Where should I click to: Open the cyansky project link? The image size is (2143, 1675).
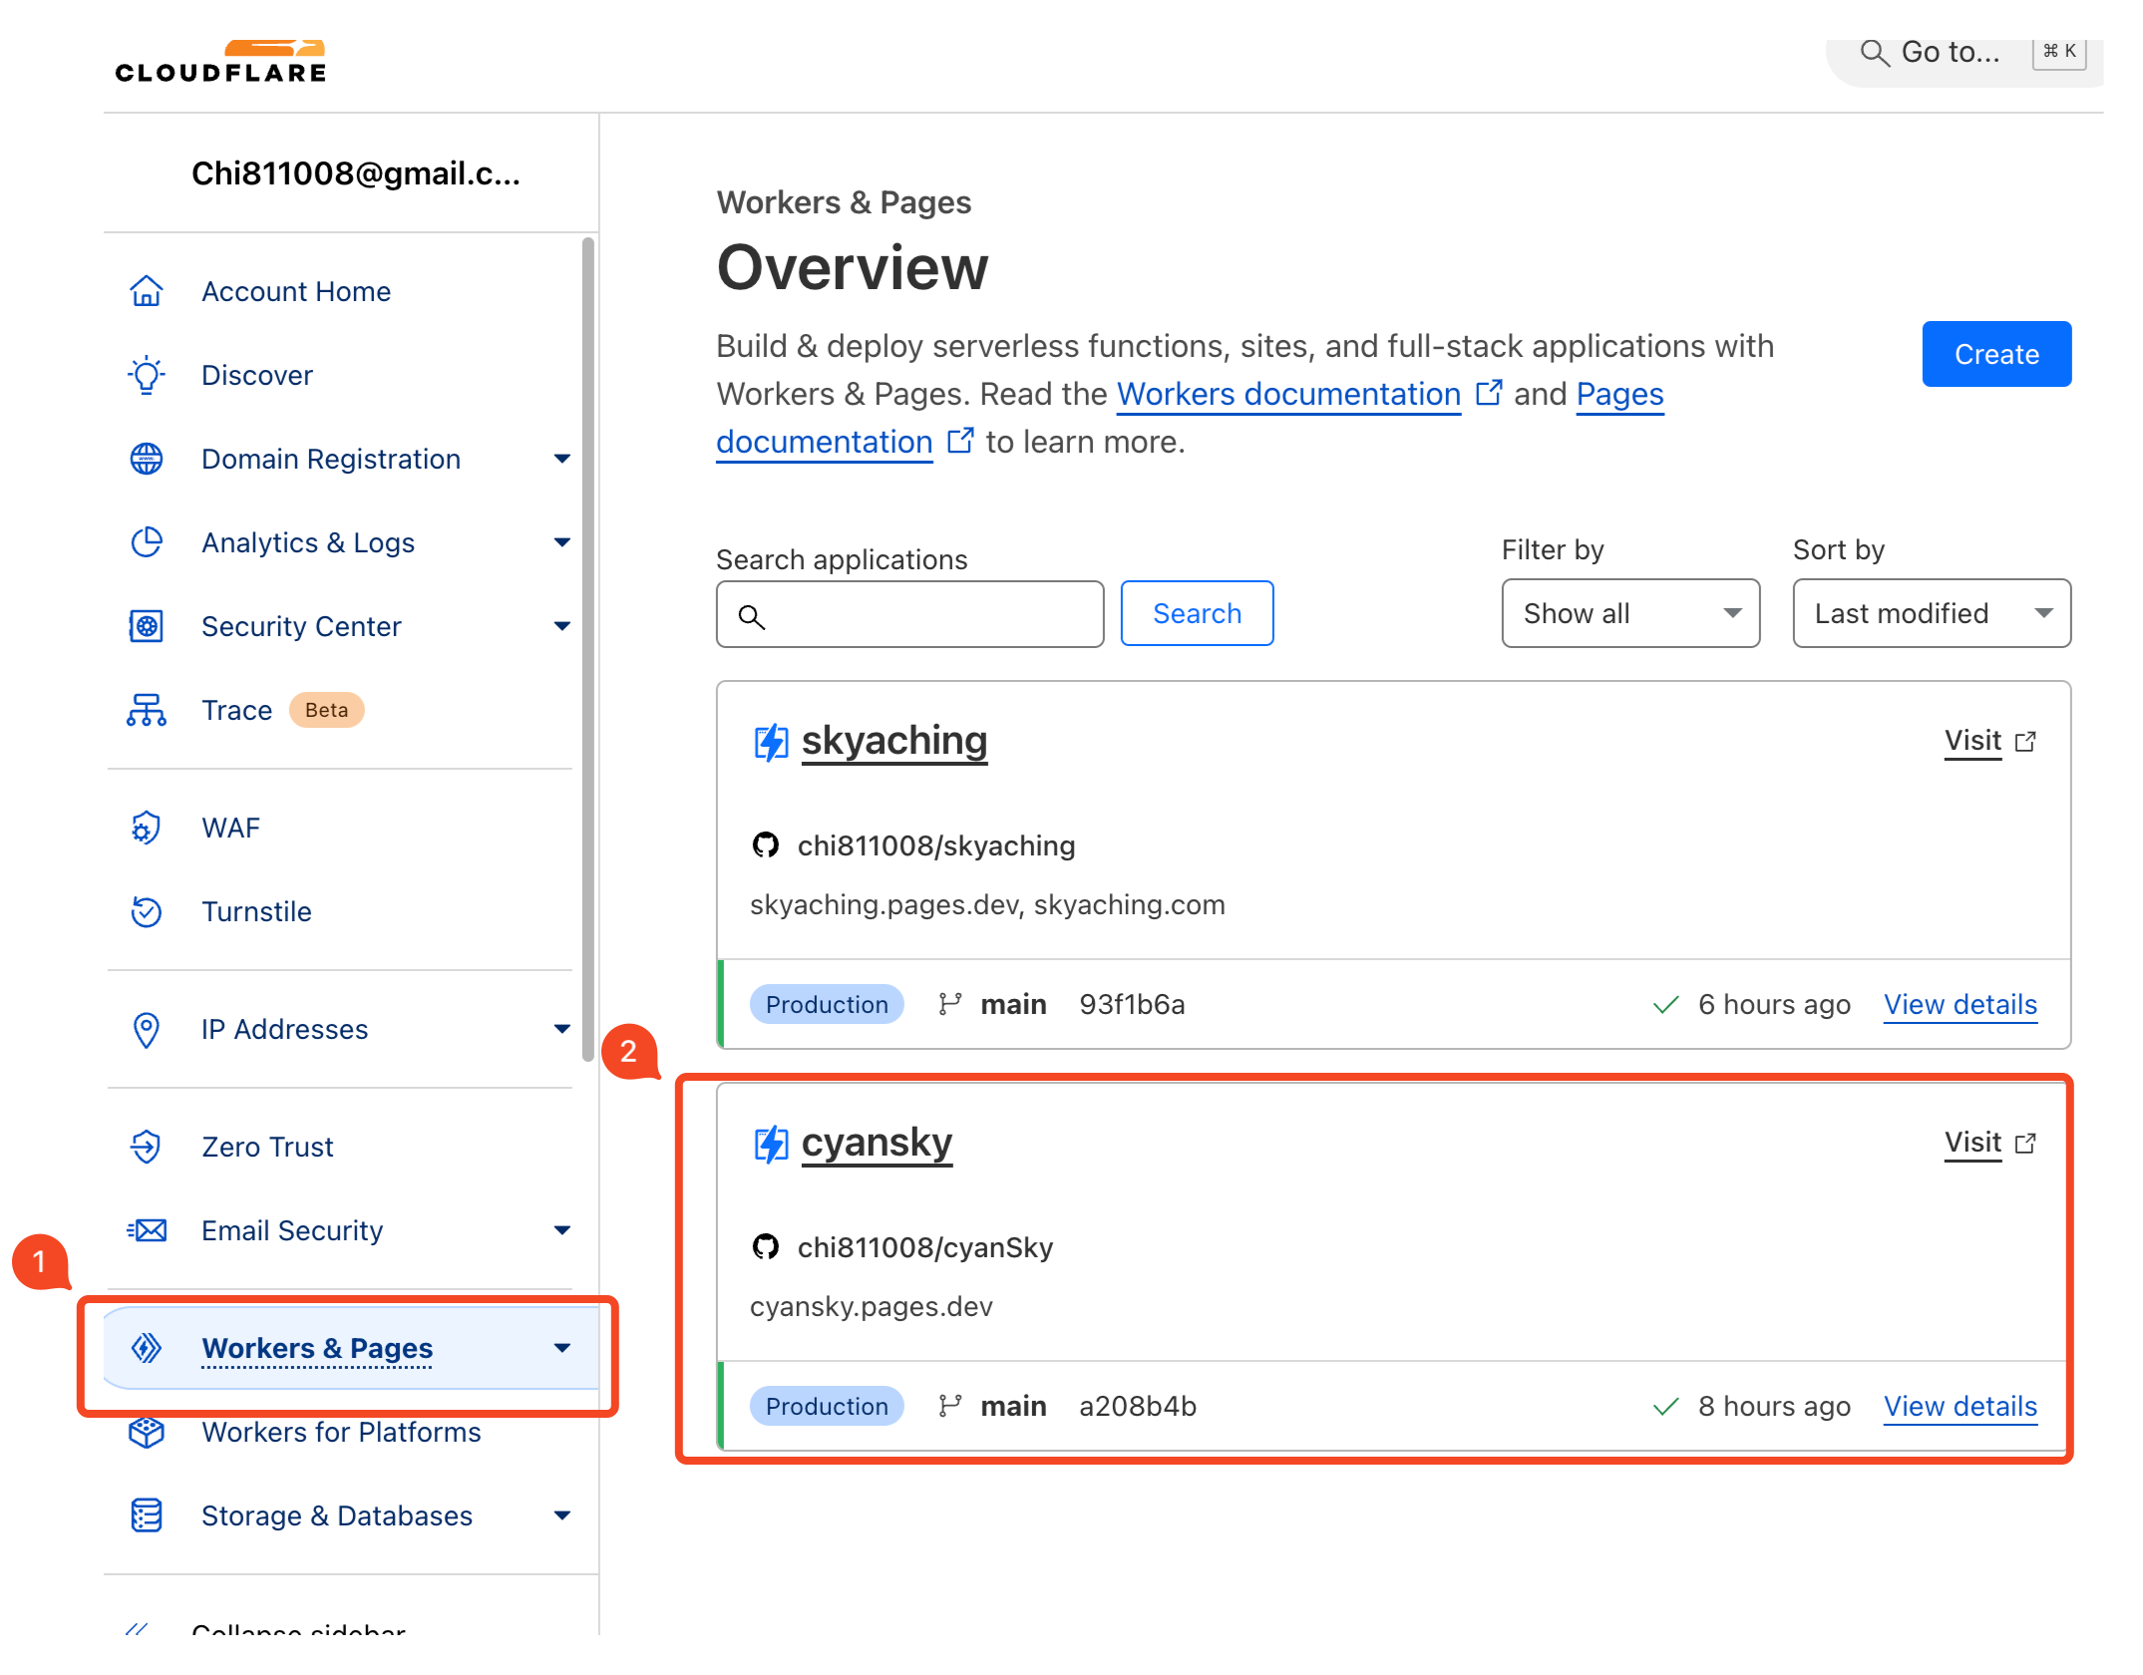[x=877, y=1143]
